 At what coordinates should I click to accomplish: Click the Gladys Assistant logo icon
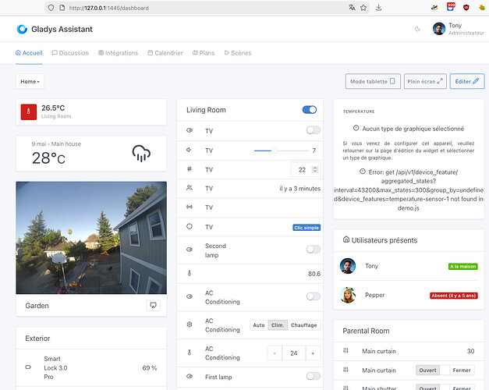(22, 29)
